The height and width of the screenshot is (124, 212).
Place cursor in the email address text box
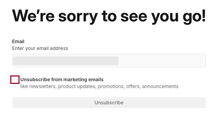coord(109,60)
